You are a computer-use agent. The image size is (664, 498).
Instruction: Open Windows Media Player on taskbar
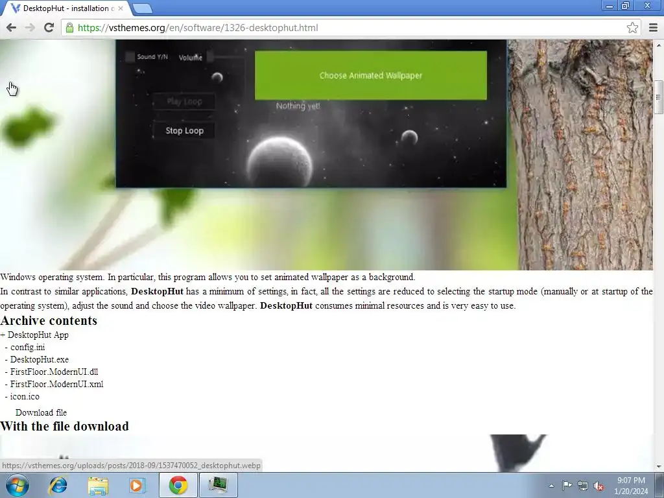[x=137, y=485]
